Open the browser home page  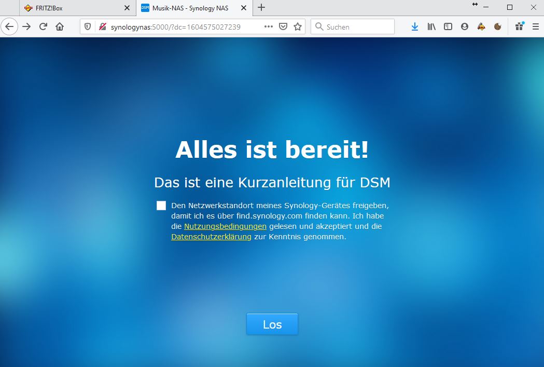tap(60, 27)
